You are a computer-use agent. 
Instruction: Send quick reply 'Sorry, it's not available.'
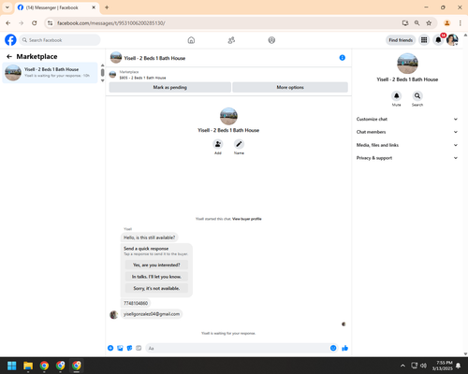pos(156,288)
